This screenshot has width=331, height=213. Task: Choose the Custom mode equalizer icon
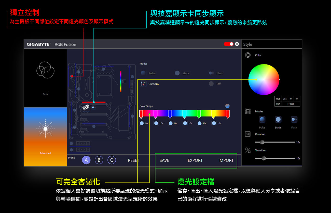click(x=143, y=84)
